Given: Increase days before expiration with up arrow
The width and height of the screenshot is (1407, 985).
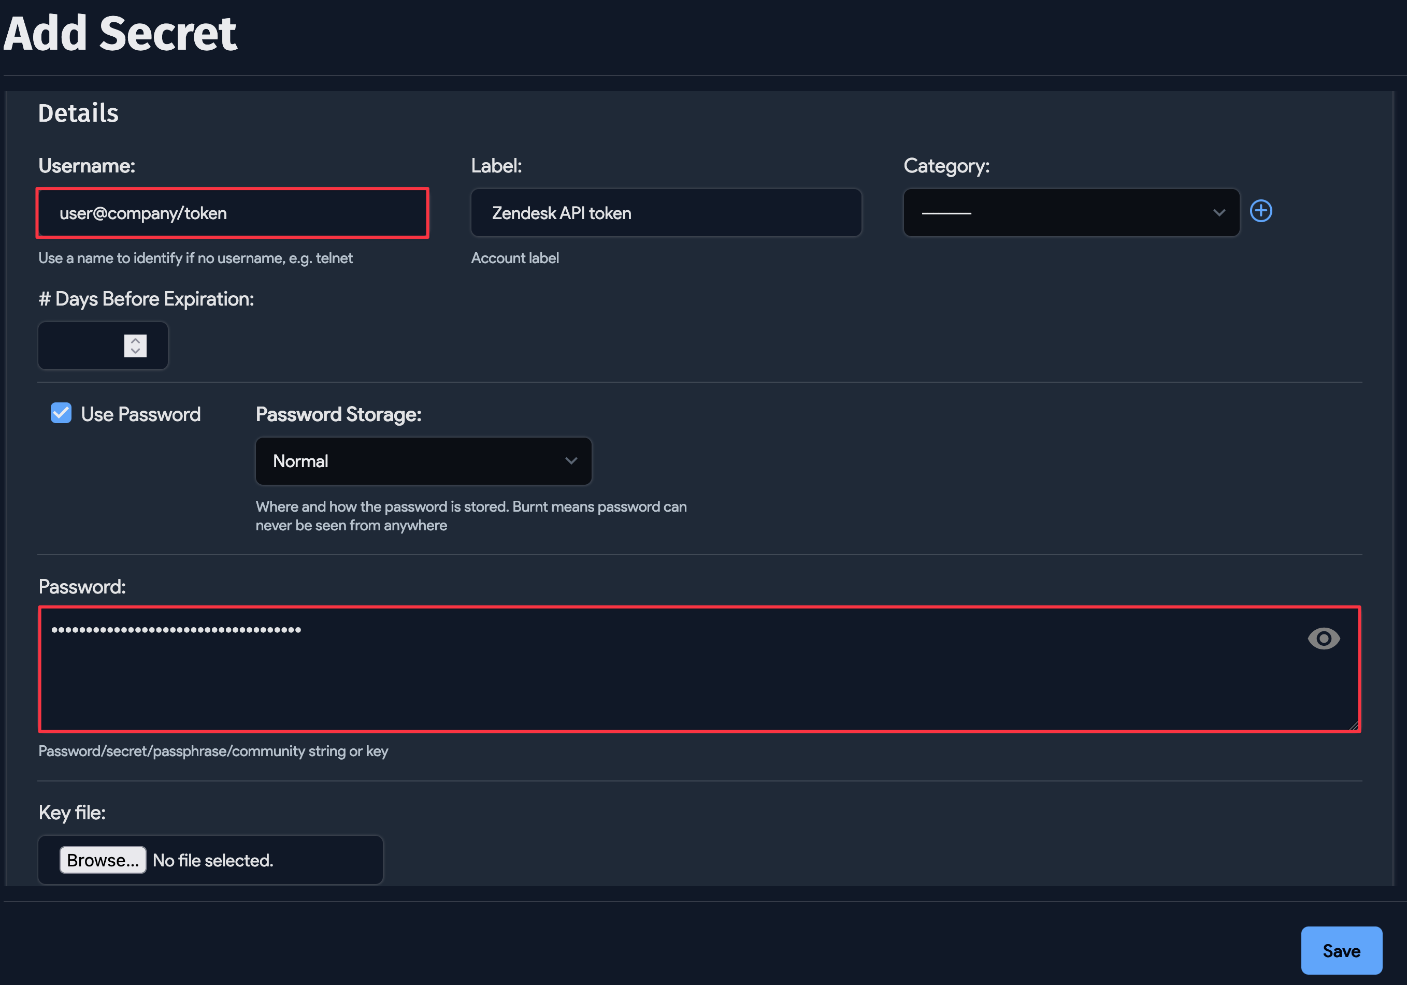Looking at the screenshot, I should (x=135, y=340).
